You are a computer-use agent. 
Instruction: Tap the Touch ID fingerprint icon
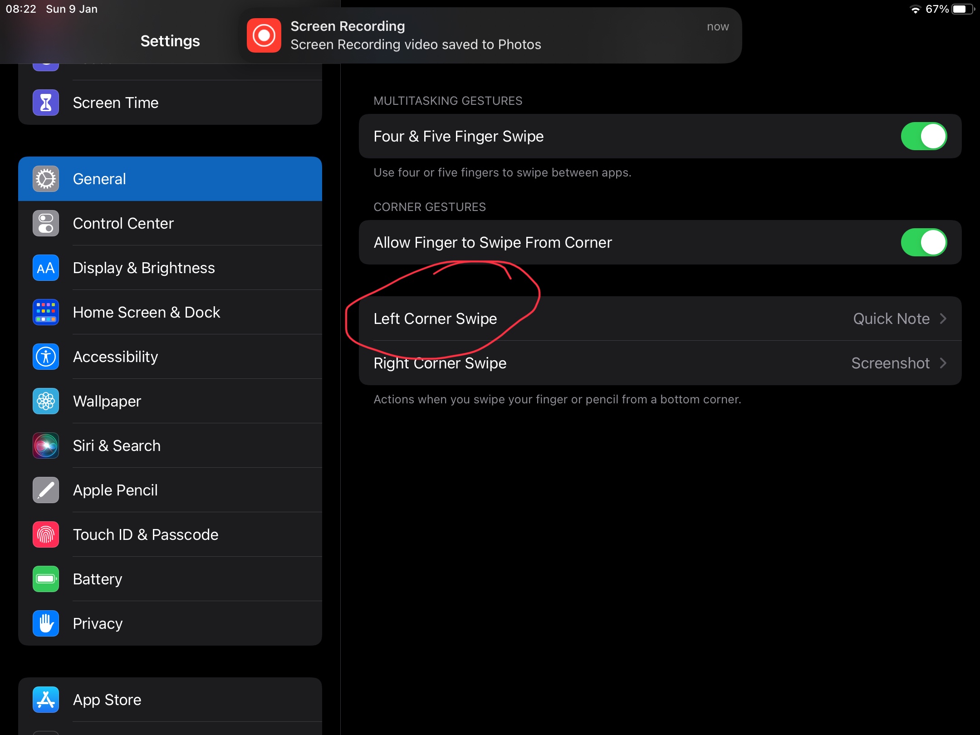[46, 535]
